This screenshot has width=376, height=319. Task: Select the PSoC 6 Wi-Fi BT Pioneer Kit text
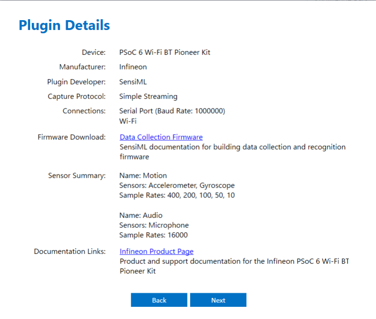[x=164, y=52]
